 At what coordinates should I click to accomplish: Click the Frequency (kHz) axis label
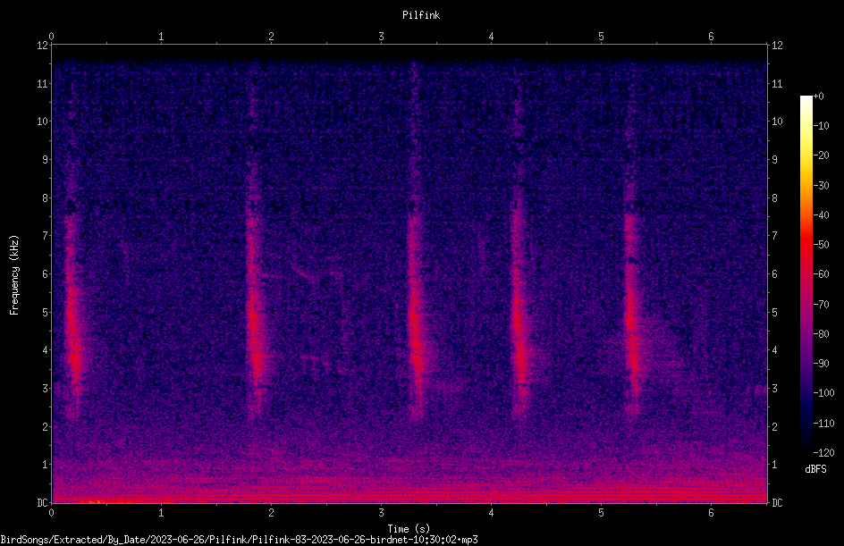pos(14,275)
